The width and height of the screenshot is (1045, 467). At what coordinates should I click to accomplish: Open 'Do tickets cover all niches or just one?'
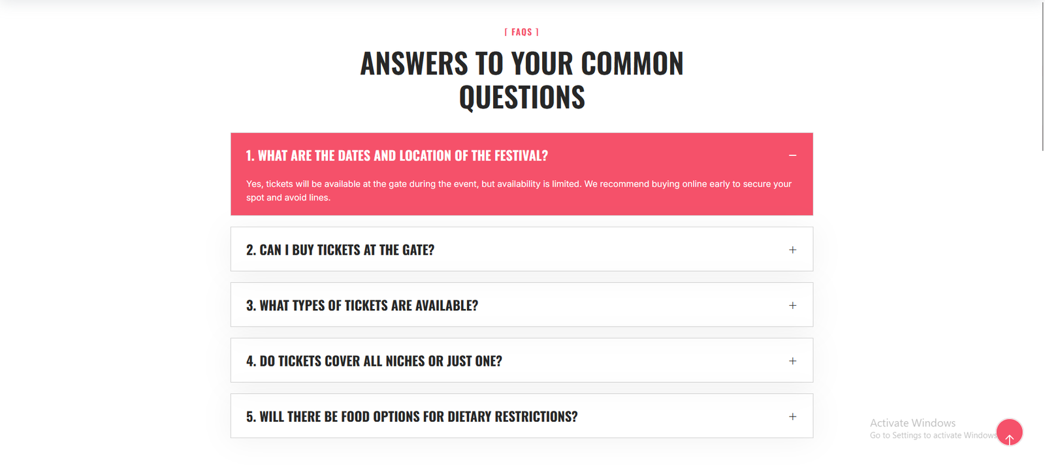click(x=374, y=361)
